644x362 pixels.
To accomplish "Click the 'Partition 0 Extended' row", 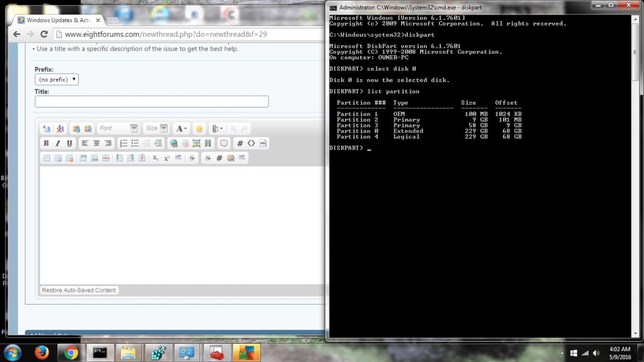I will click(x=429, y=131).
